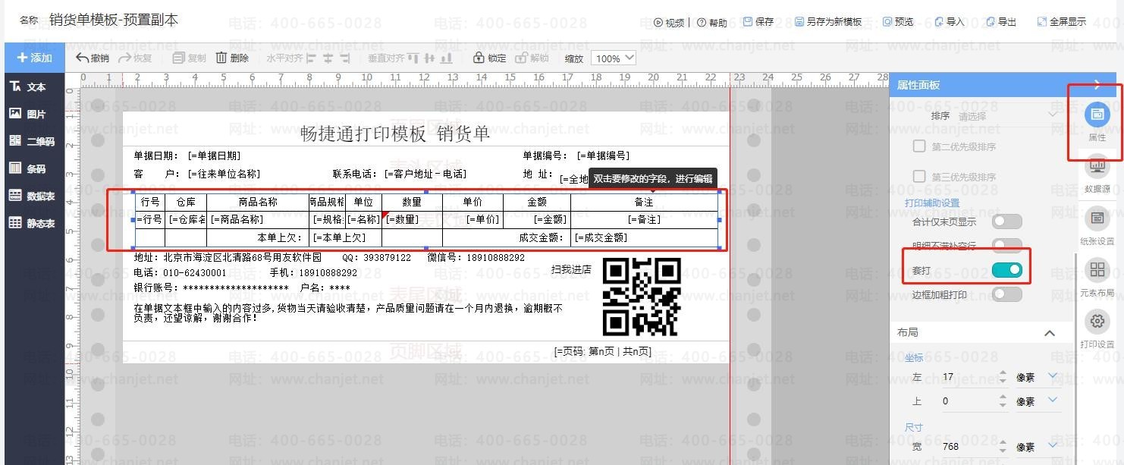This screenshot has width=1124, height=465.
Task: Click the 解锁 unlock icon
Action: (x=521, y=58)
